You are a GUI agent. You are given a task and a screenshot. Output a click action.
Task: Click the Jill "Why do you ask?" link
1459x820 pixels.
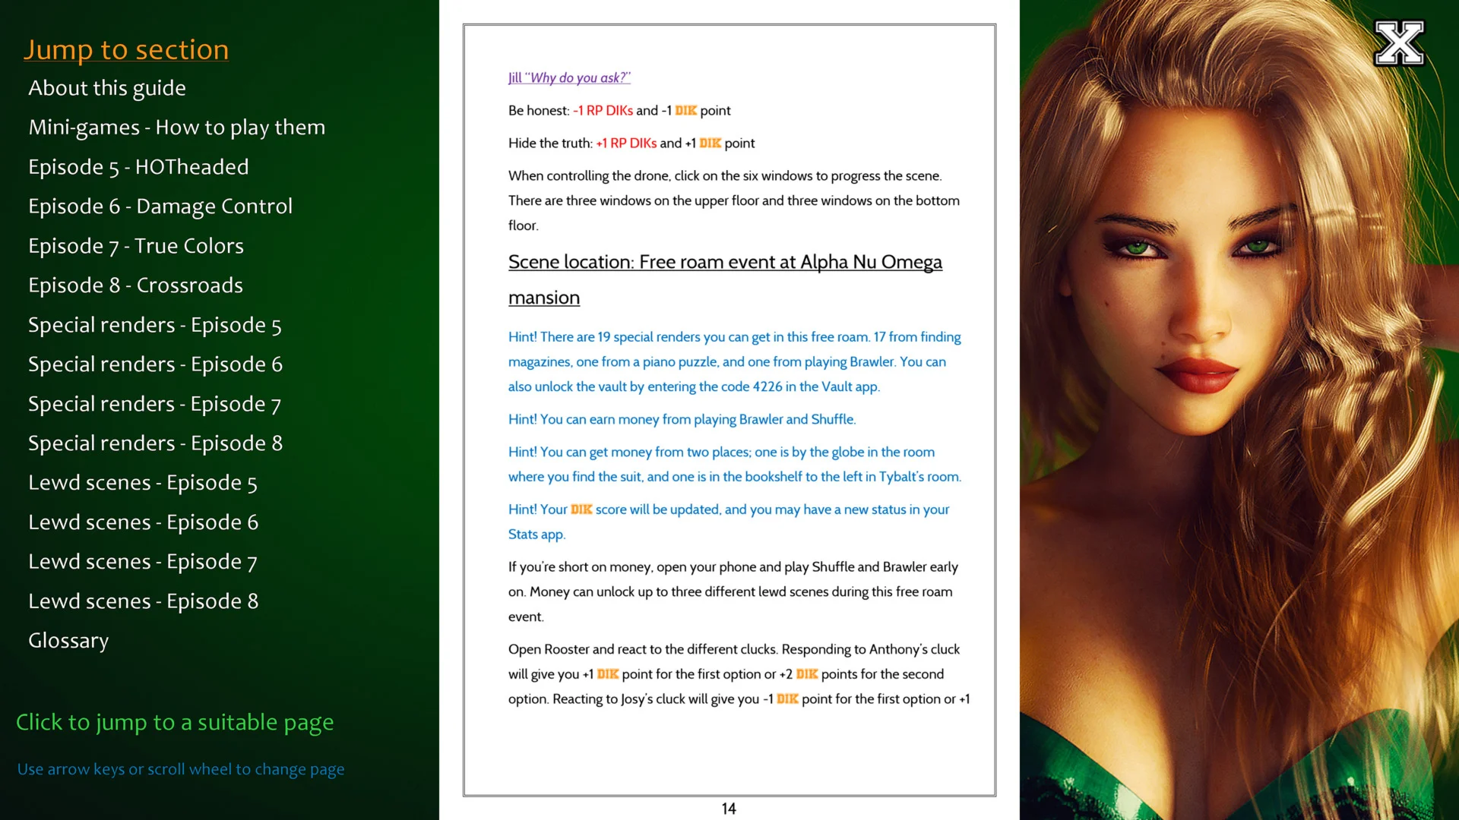(x=569, y=77)
